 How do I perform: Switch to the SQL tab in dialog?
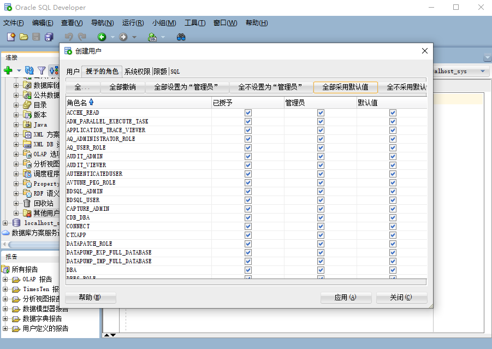click(175, 72)
